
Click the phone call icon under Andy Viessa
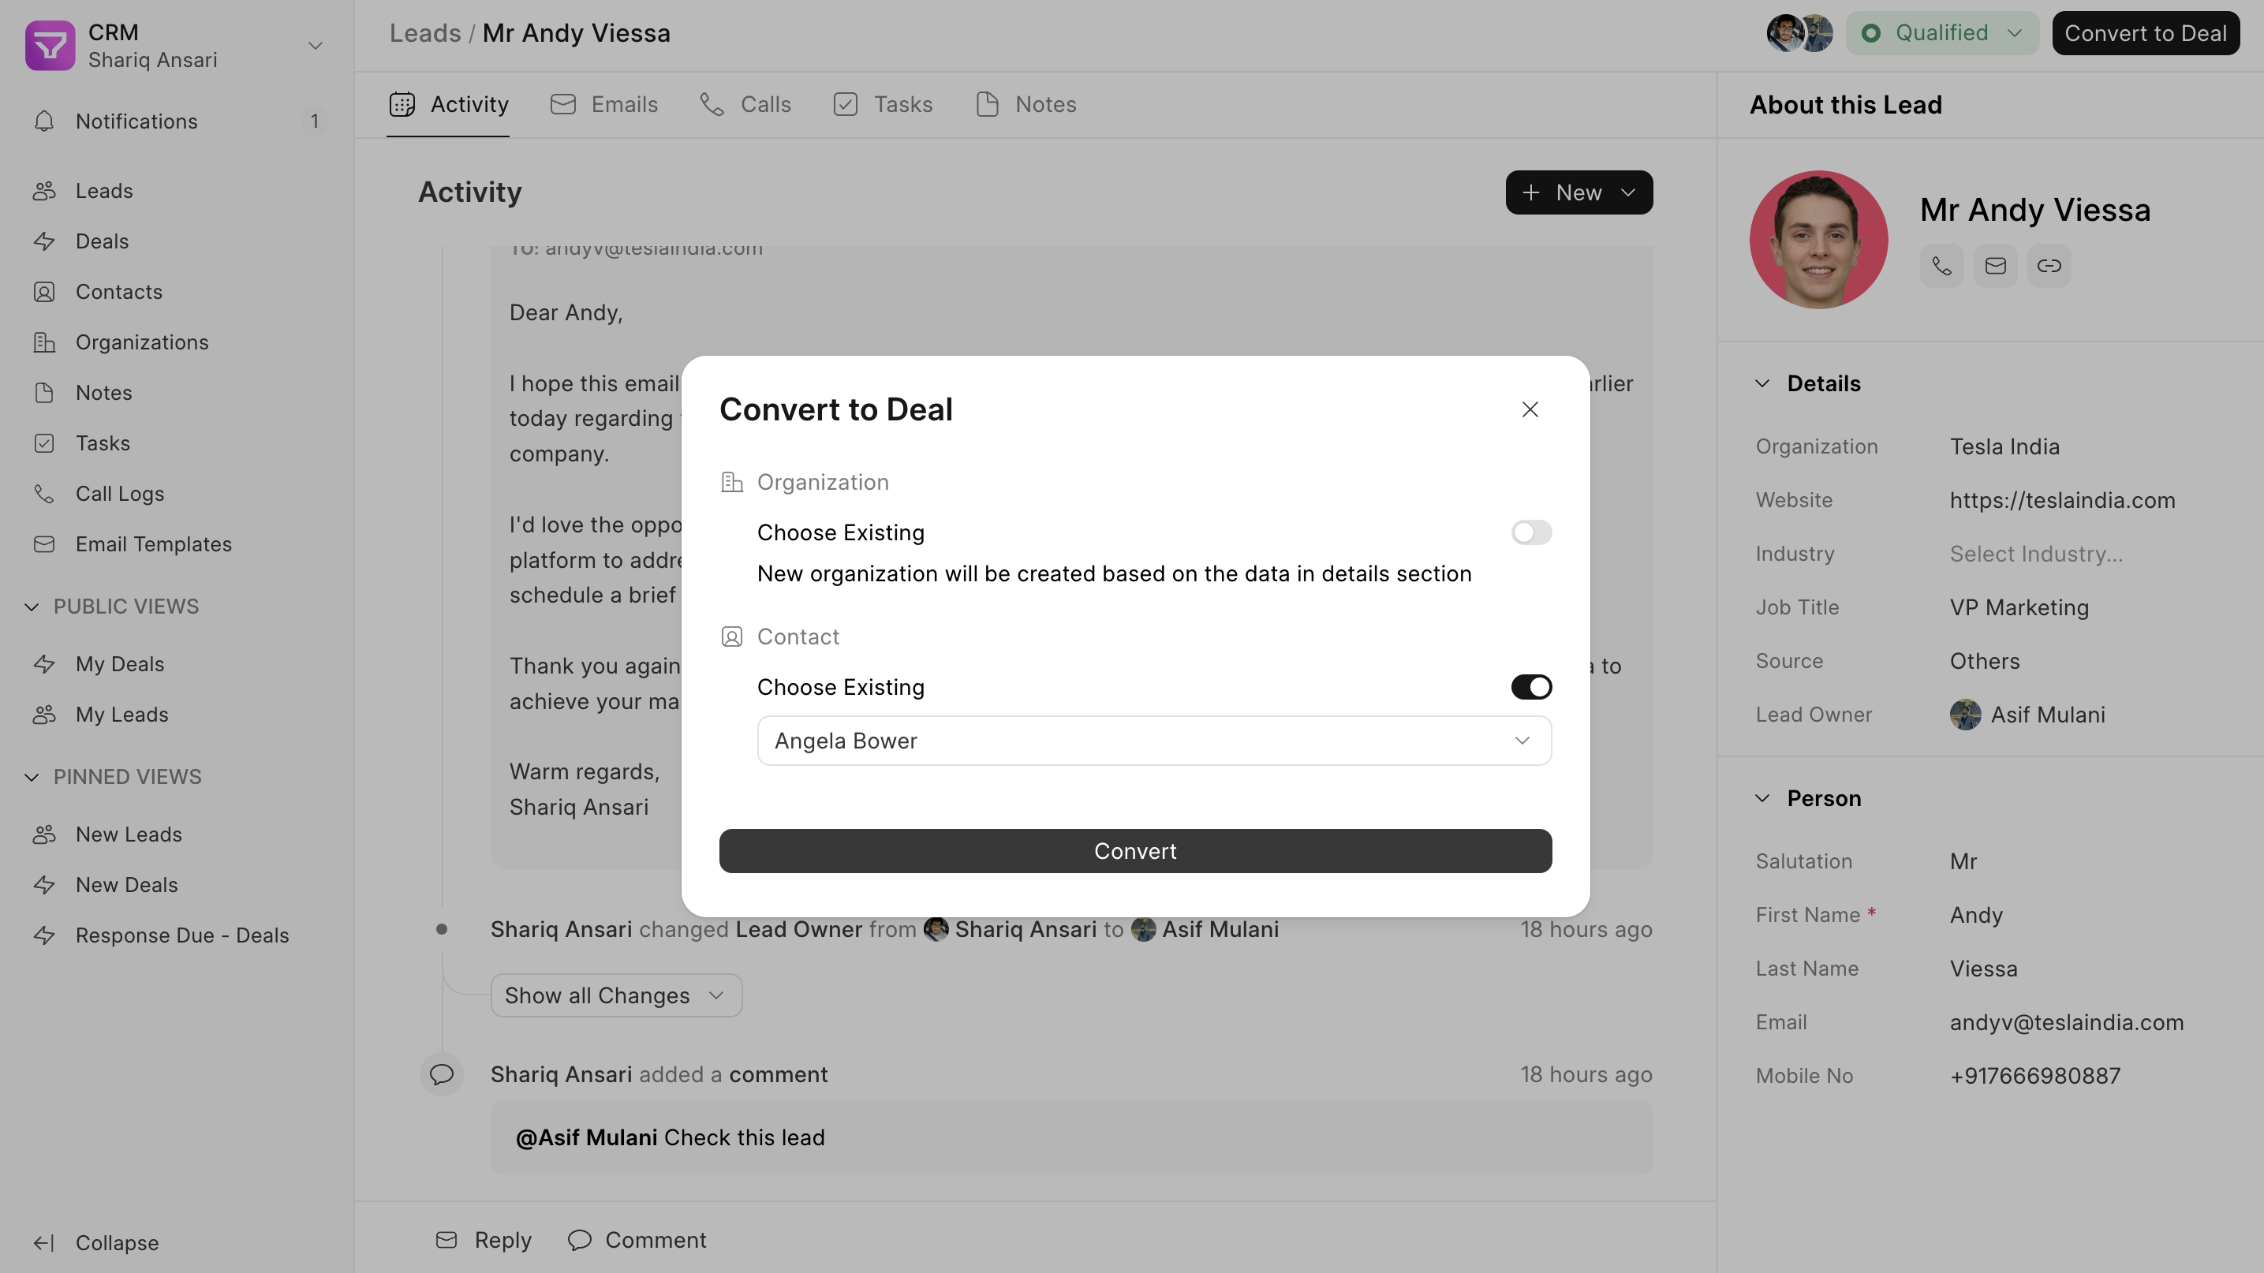[x=1941, y=265]
